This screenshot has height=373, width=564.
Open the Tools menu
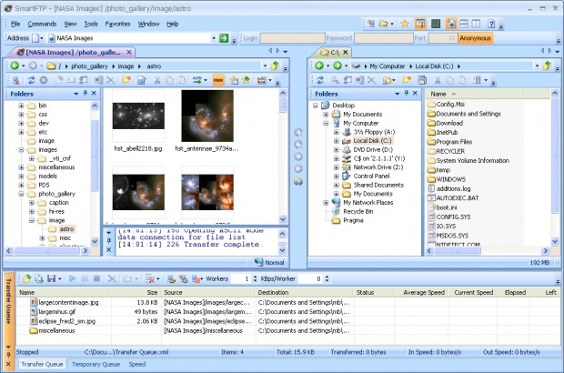pos(91,23)
